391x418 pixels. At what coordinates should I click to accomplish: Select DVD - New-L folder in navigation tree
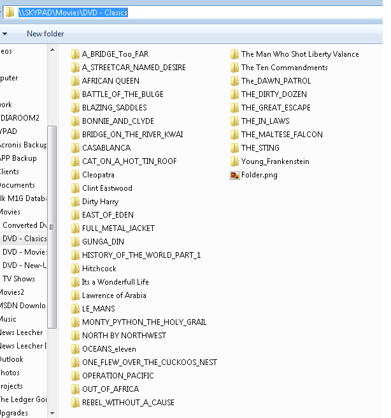pos(24,265)
